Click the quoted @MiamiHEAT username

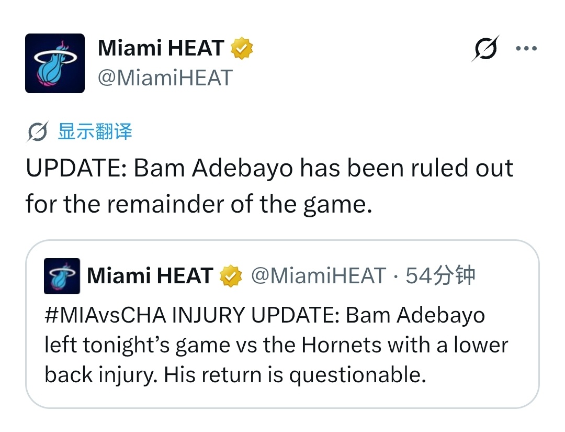(x=317, y=275)
